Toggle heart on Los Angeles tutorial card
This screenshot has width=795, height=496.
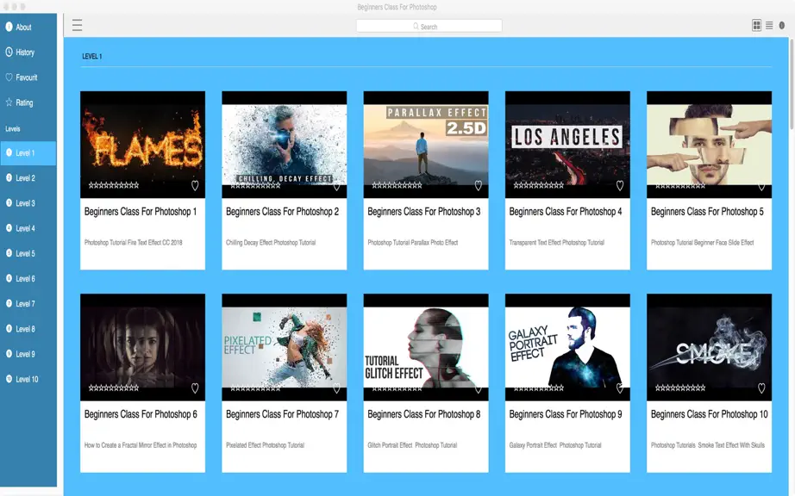tap(620, 185)
